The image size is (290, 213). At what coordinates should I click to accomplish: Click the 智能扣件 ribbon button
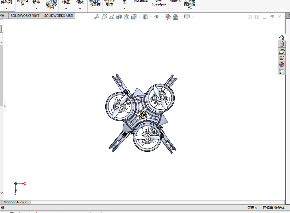point(22,4)
